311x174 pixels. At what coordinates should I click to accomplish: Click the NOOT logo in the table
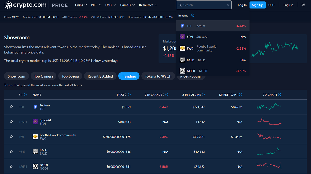[36, 166]
